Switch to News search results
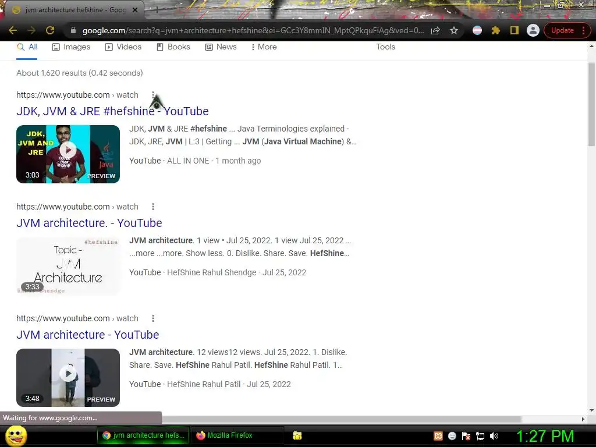Screen dimensions: 596x447 [x=221, y=47]
